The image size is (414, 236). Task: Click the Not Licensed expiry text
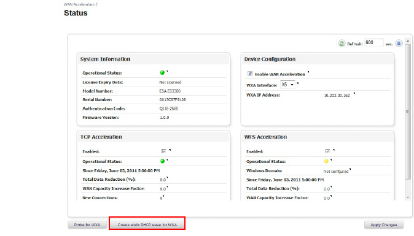point(170,82)
